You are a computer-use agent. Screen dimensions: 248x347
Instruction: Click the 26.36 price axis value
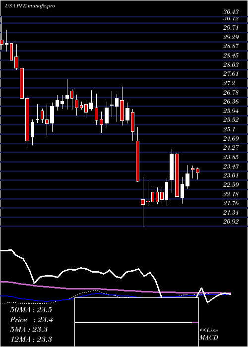tap(231, 102)
